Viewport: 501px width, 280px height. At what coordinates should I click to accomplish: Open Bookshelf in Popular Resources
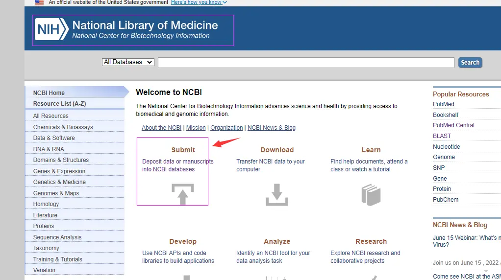[446, 115]
